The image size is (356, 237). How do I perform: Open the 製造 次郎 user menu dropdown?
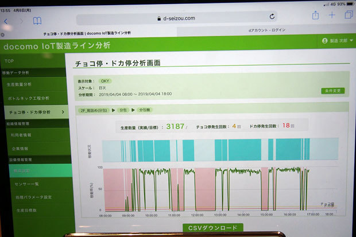click(x=338, y=41)
